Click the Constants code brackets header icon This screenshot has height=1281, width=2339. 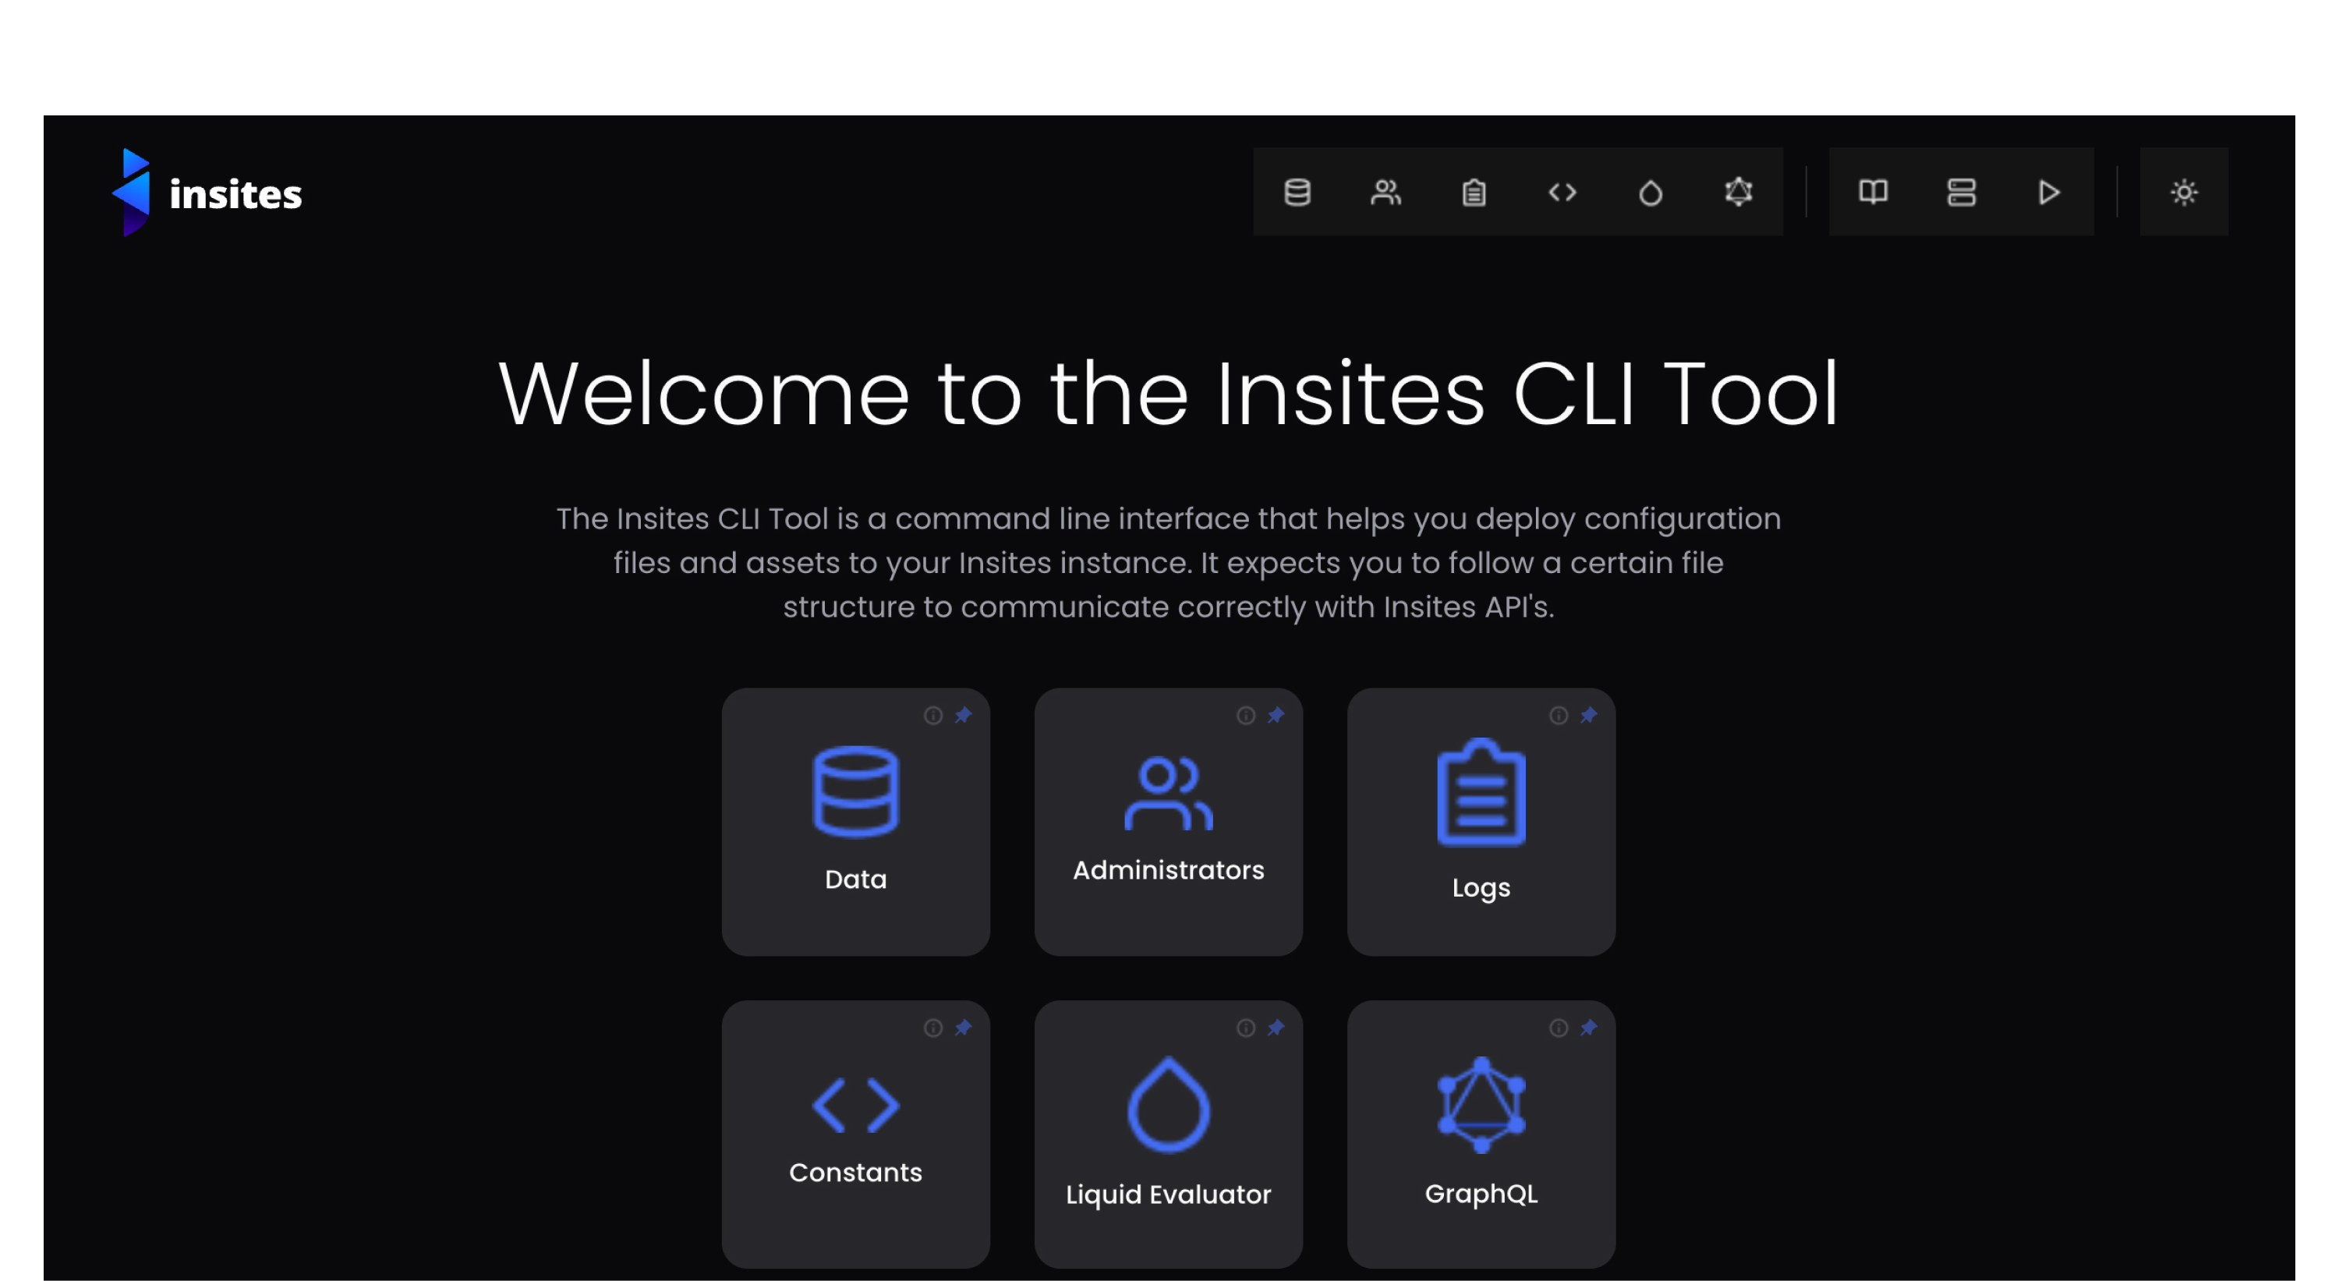pyautogui.click(x=1562, y=193)
